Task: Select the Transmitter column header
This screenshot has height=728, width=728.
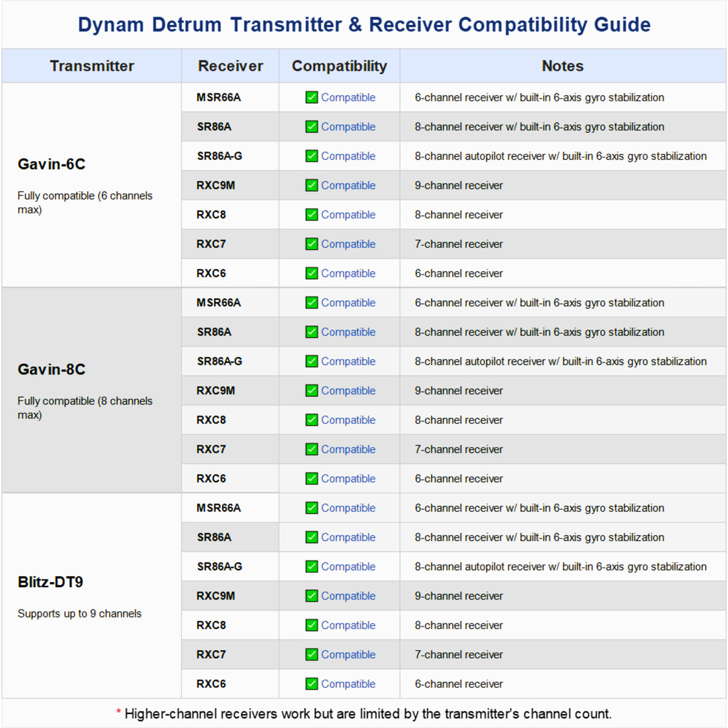Action: (92, 66)
